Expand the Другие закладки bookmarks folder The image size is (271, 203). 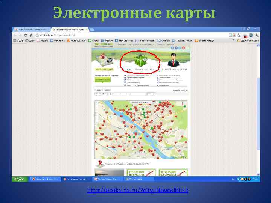click(x=248, y=41)
